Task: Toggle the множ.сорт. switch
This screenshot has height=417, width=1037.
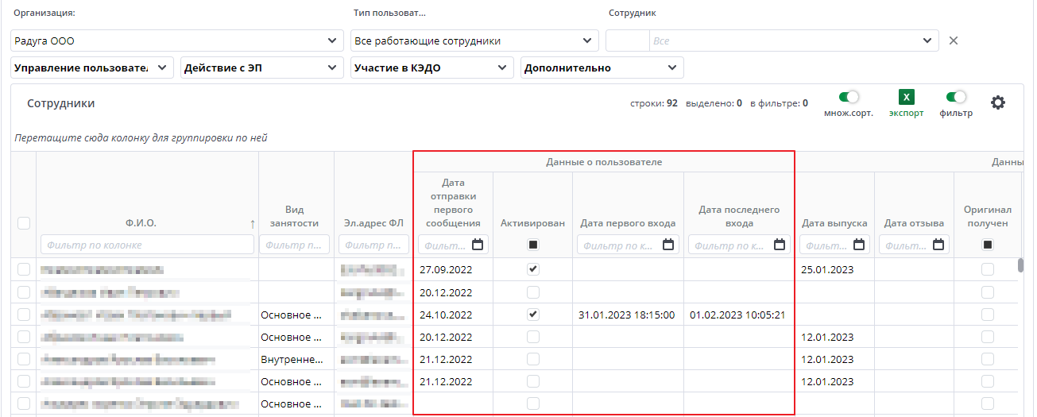Action: [849, 97]
